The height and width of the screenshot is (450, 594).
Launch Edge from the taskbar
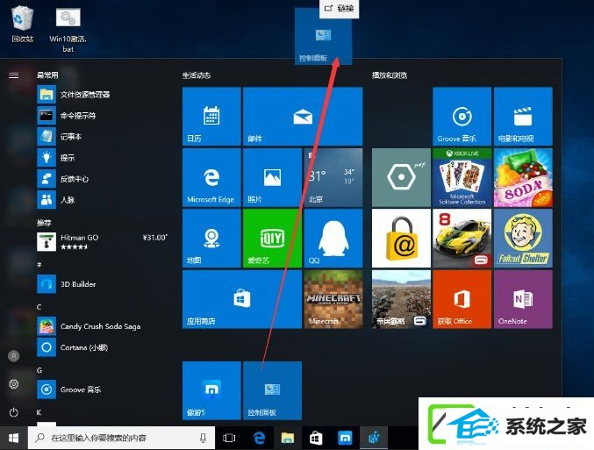pos(259,439)
